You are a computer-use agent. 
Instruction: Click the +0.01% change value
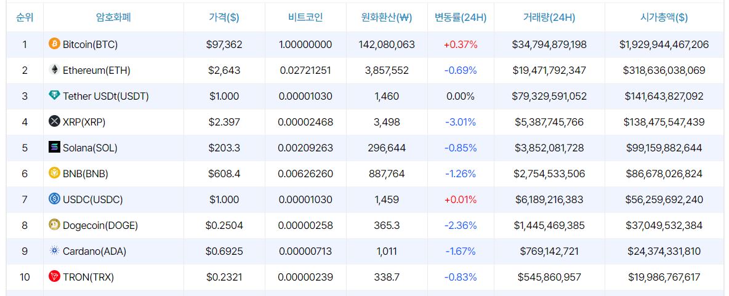click(461, 200)
